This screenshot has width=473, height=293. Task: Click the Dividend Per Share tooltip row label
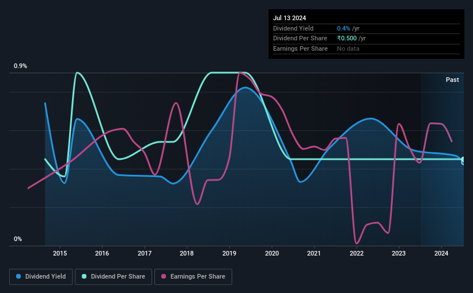pyautogui.click(x=300, y=39)
